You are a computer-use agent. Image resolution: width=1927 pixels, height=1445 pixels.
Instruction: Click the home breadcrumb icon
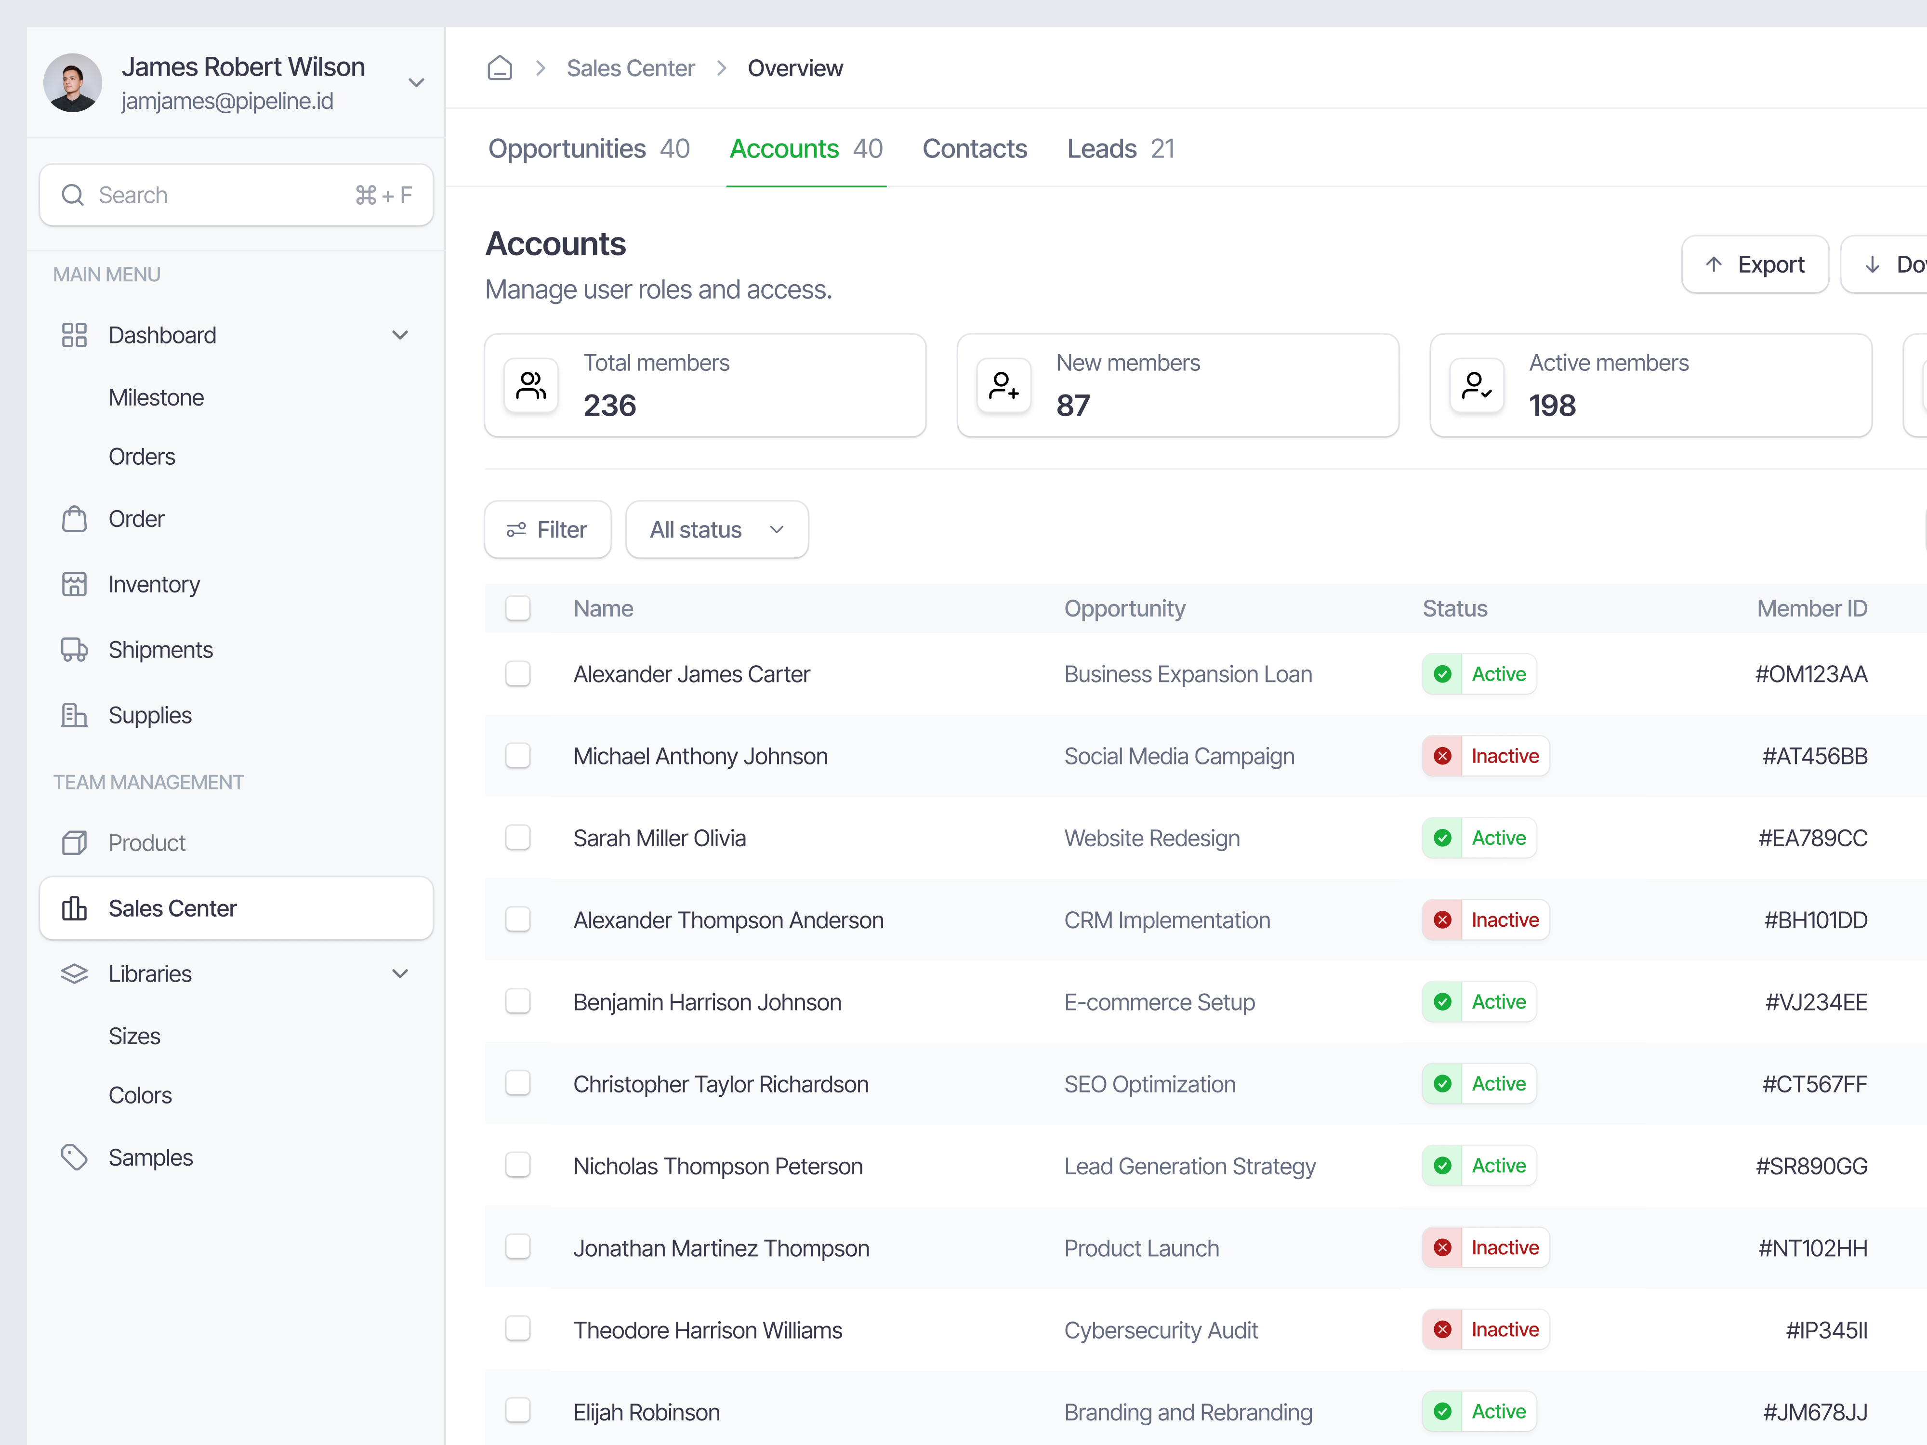(x=499, y=67)
